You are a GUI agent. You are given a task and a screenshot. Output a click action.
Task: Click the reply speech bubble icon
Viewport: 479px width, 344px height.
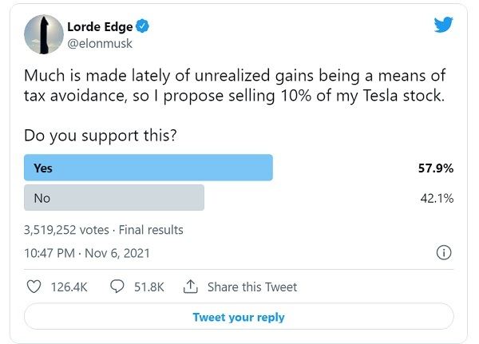116,287
